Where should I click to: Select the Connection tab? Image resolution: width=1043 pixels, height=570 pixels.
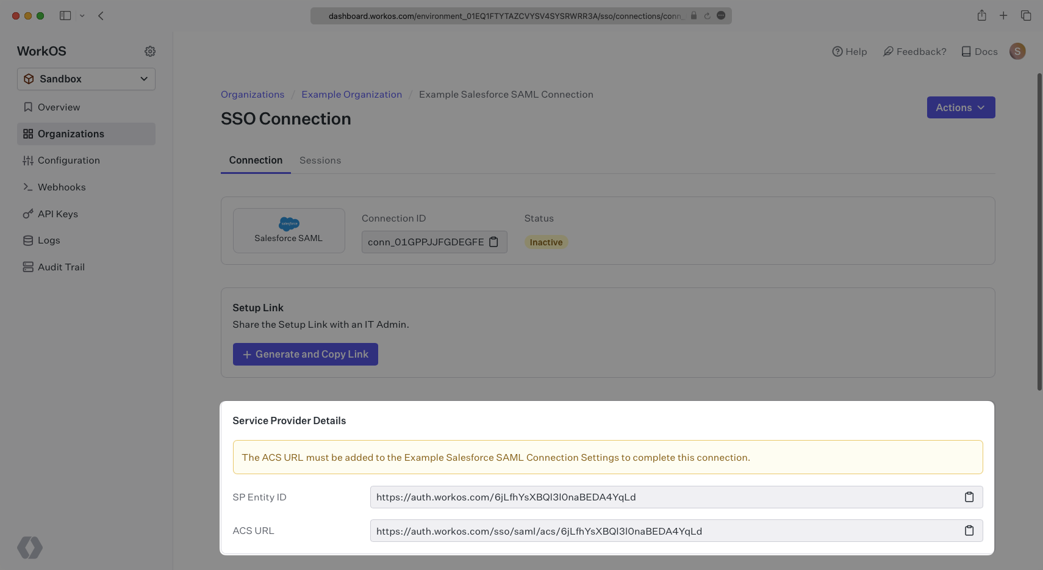pos(256,160)
